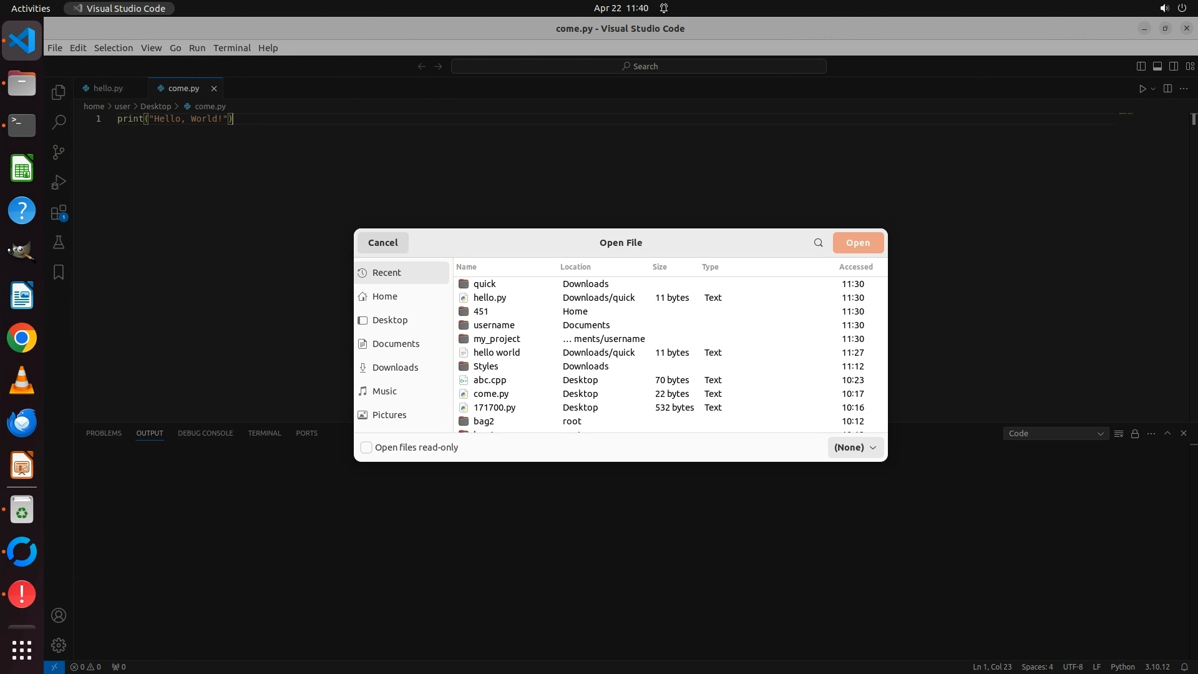Open the Explorer view in activity bar
Screen dimensions: 1198x674
click(x=58, y=92)
